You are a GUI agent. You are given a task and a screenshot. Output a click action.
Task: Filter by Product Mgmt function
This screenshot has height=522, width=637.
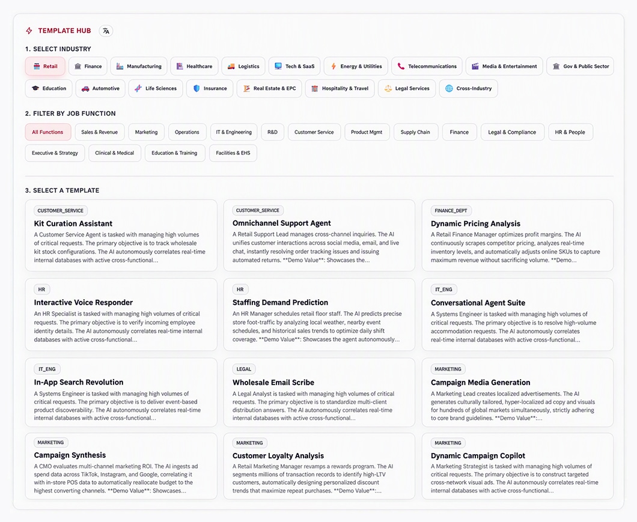367,132
